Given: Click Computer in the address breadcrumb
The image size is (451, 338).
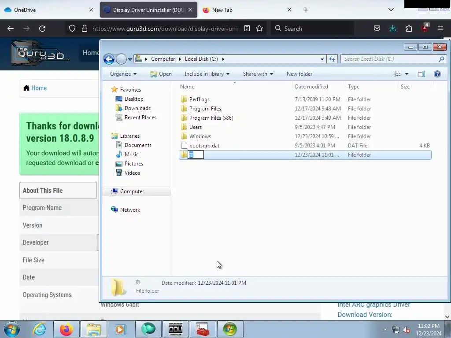Looking at the screenshot, I should coord(163,59).
